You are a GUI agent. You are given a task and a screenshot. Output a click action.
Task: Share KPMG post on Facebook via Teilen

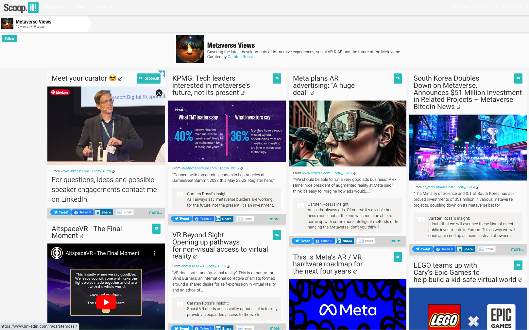tap(203, 219)
